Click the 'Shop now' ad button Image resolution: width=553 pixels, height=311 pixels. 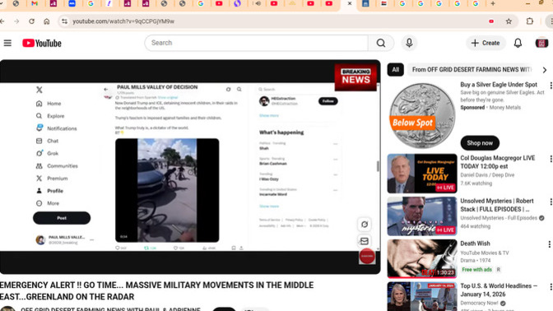[x=480, y=143]
